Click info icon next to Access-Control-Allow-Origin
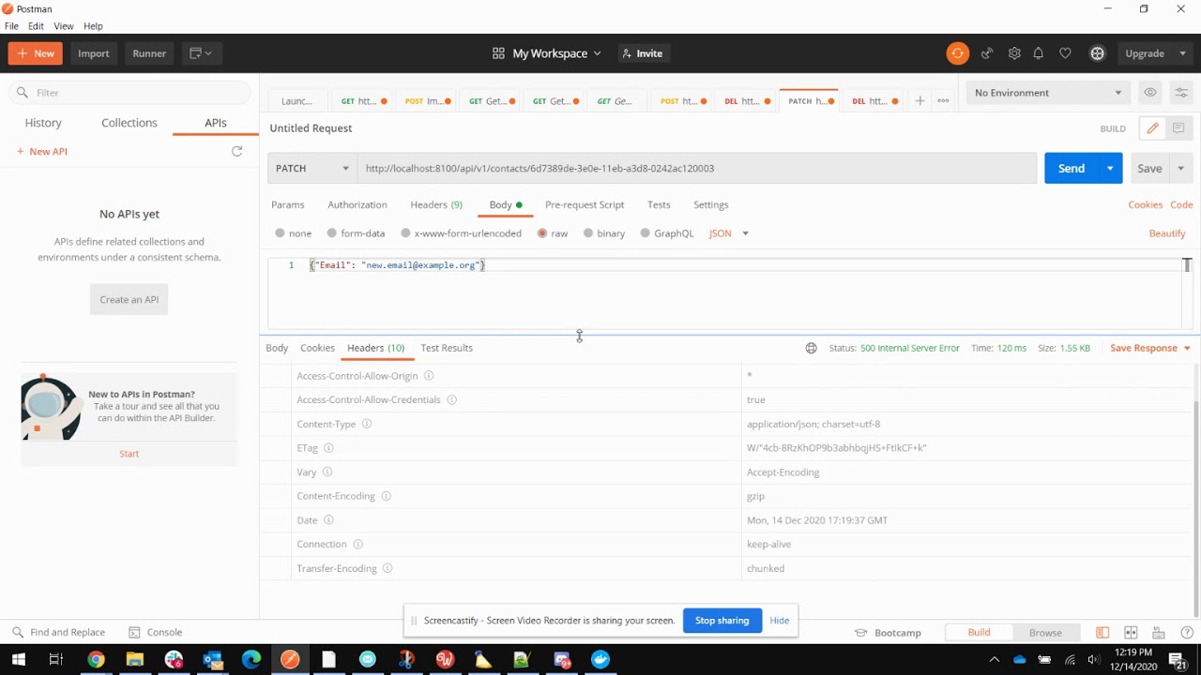Image resolution: width=1201 pixels, height=675 pixels. 429,376
